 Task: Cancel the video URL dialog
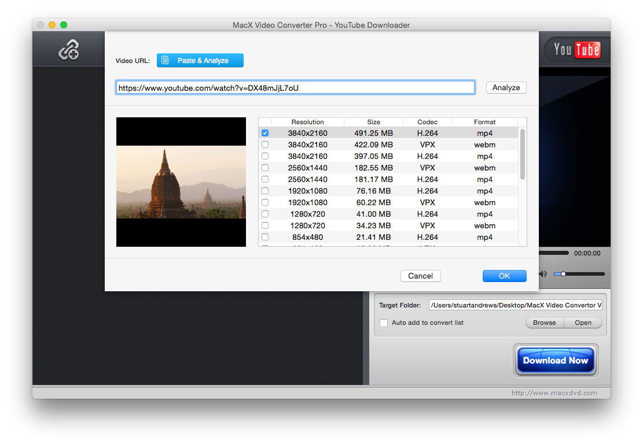click(420, 276)
